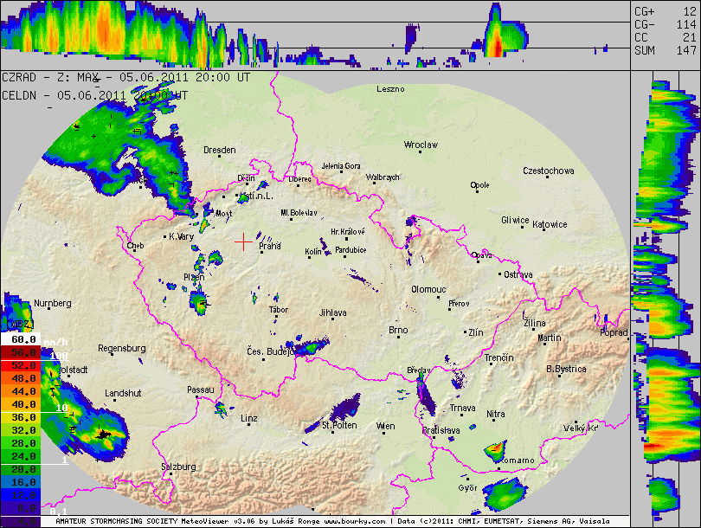Click the red crosshair marker near Praha

tap(244, 241)
